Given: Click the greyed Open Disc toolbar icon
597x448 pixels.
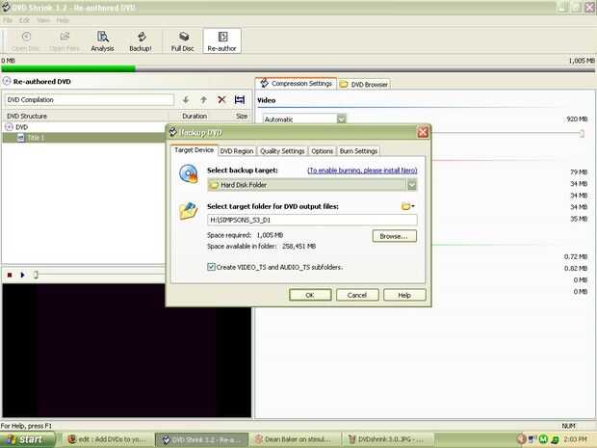Looking at the screenshot, I should point(26,41).
